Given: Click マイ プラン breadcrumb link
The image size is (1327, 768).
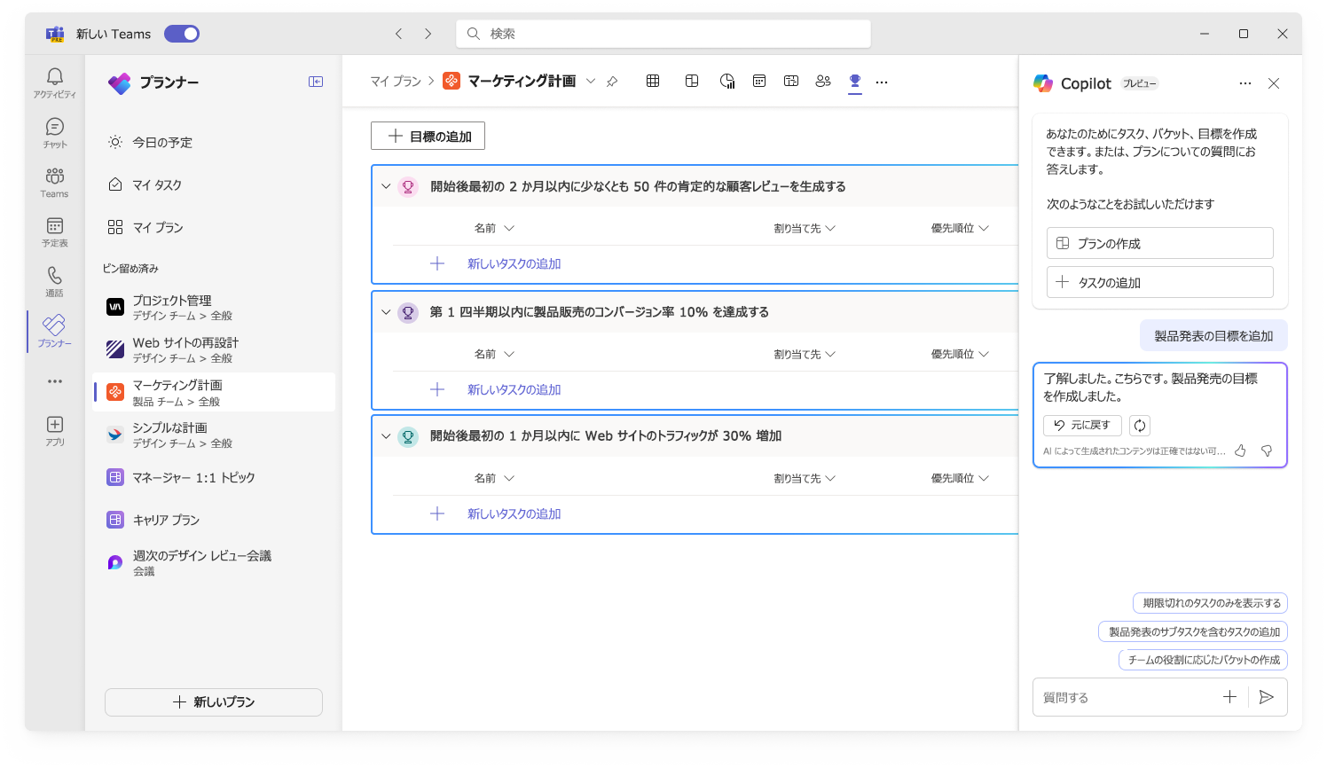Looking at the screenshot, I should coord(396,81).
